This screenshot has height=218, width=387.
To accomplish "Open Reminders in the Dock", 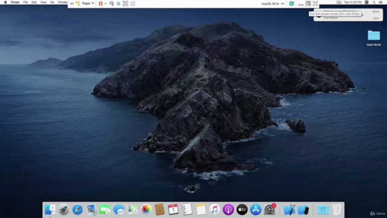I will coord(187,210).
